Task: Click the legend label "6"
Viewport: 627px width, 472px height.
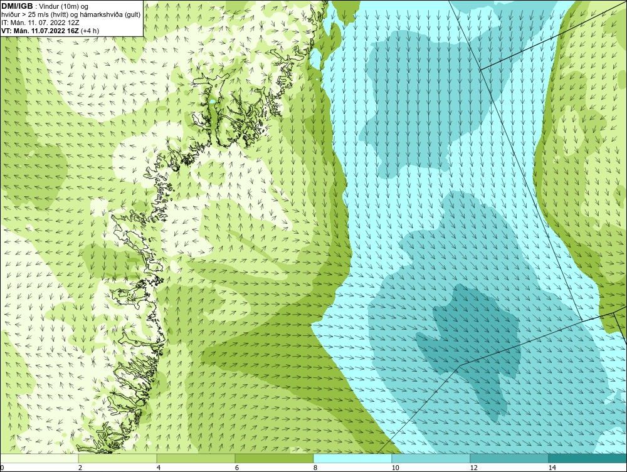Action: 237,468
